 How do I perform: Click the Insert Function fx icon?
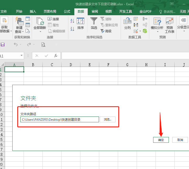point(56,56)
